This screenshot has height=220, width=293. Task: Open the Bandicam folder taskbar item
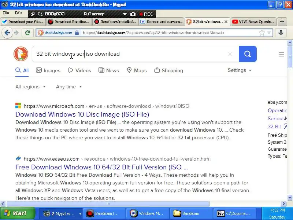pyautogui.click(x=191, y=213)
